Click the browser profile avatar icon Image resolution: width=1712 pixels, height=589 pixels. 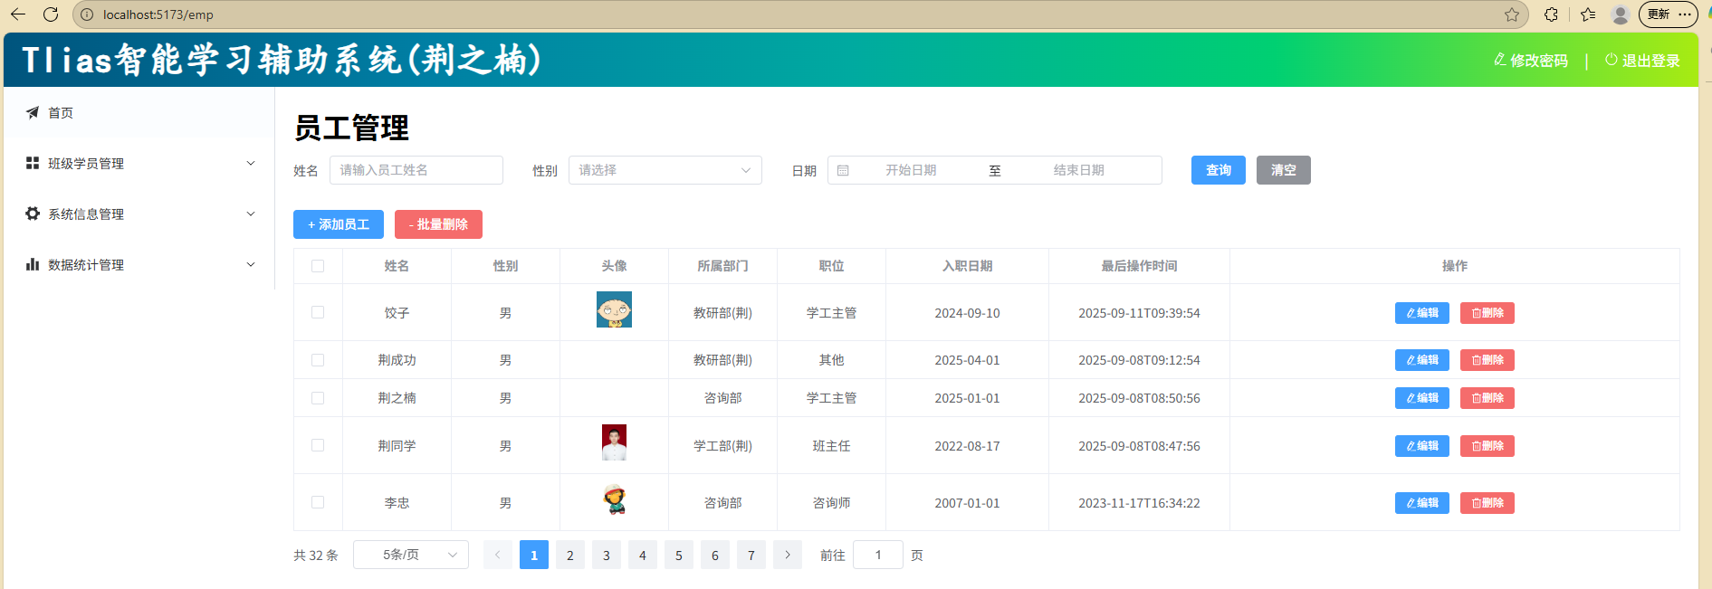(1620, 14)
